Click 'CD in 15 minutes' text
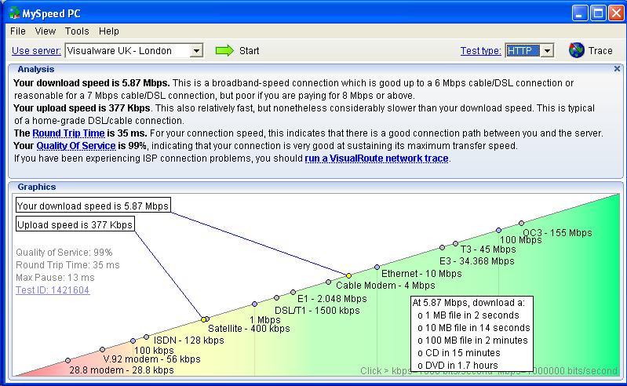Screen dimensions: 627x386 tap(463, 353)
